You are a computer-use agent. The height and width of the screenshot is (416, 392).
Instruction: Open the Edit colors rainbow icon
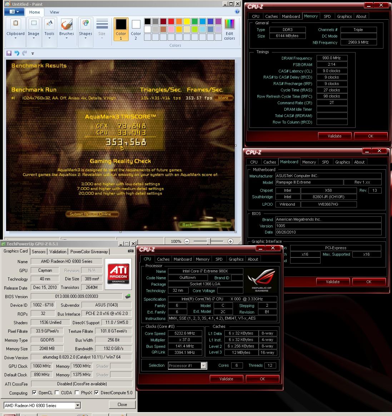point(229,24)
